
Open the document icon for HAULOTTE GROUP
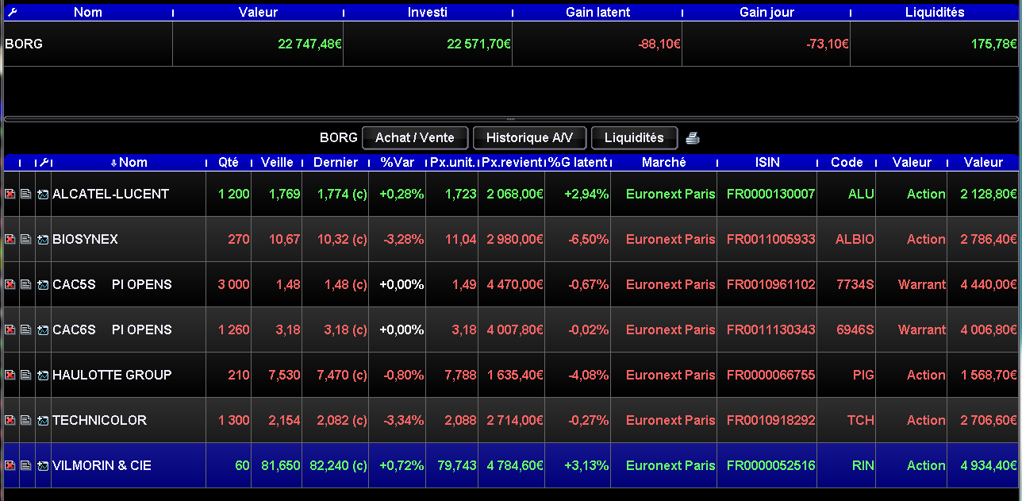(x=26, y=375)
